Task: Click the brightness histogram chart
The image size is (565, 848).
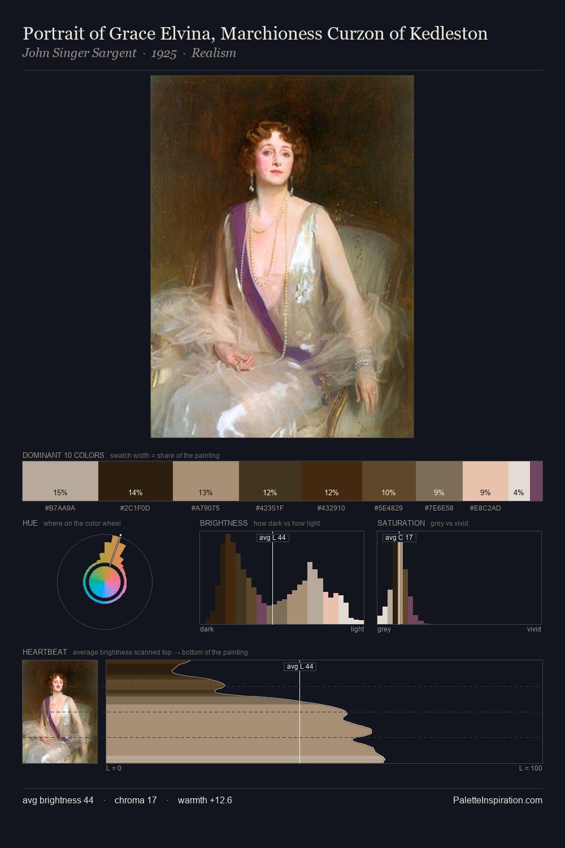Action: tap(282, 578)
